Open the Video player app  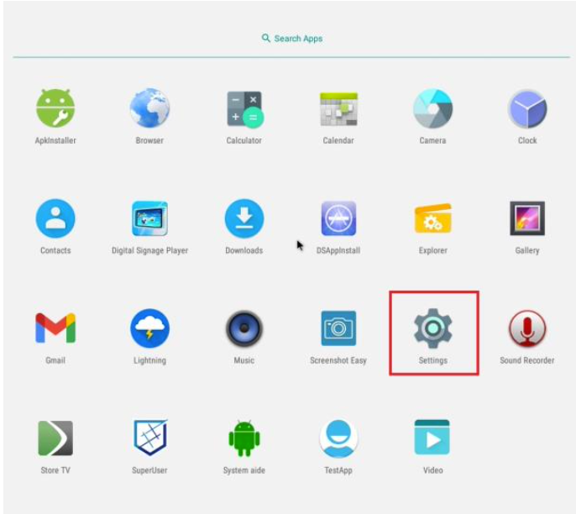(x=432, y=438)
